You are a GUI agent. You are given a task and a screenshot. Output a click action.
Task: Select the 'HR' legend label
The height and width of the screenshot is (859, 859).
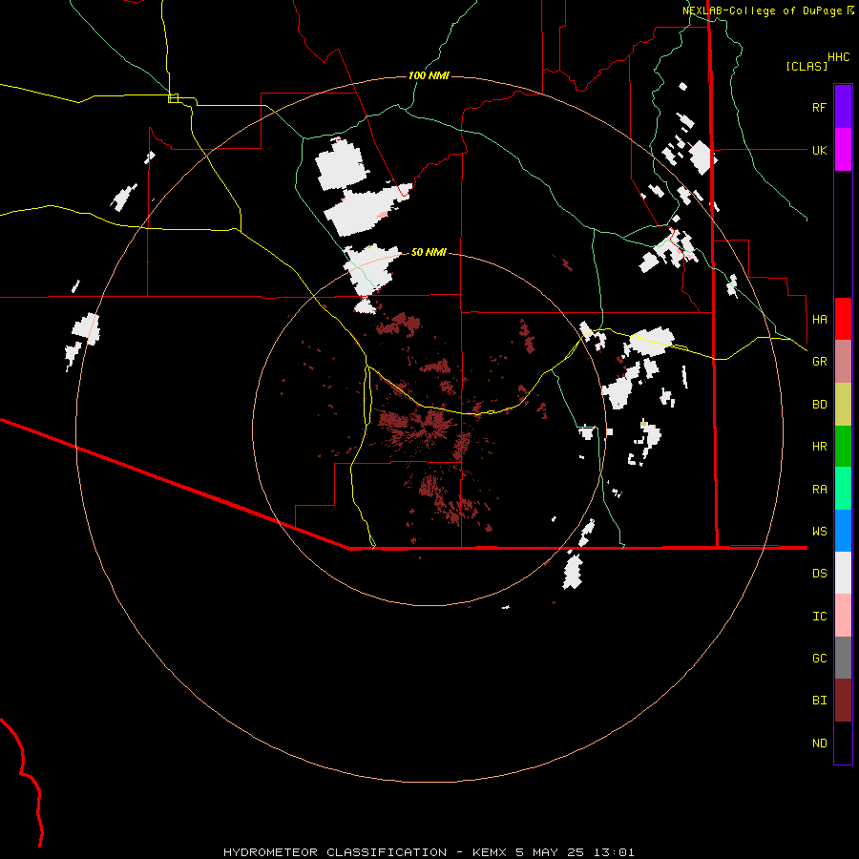coord(819,447)
